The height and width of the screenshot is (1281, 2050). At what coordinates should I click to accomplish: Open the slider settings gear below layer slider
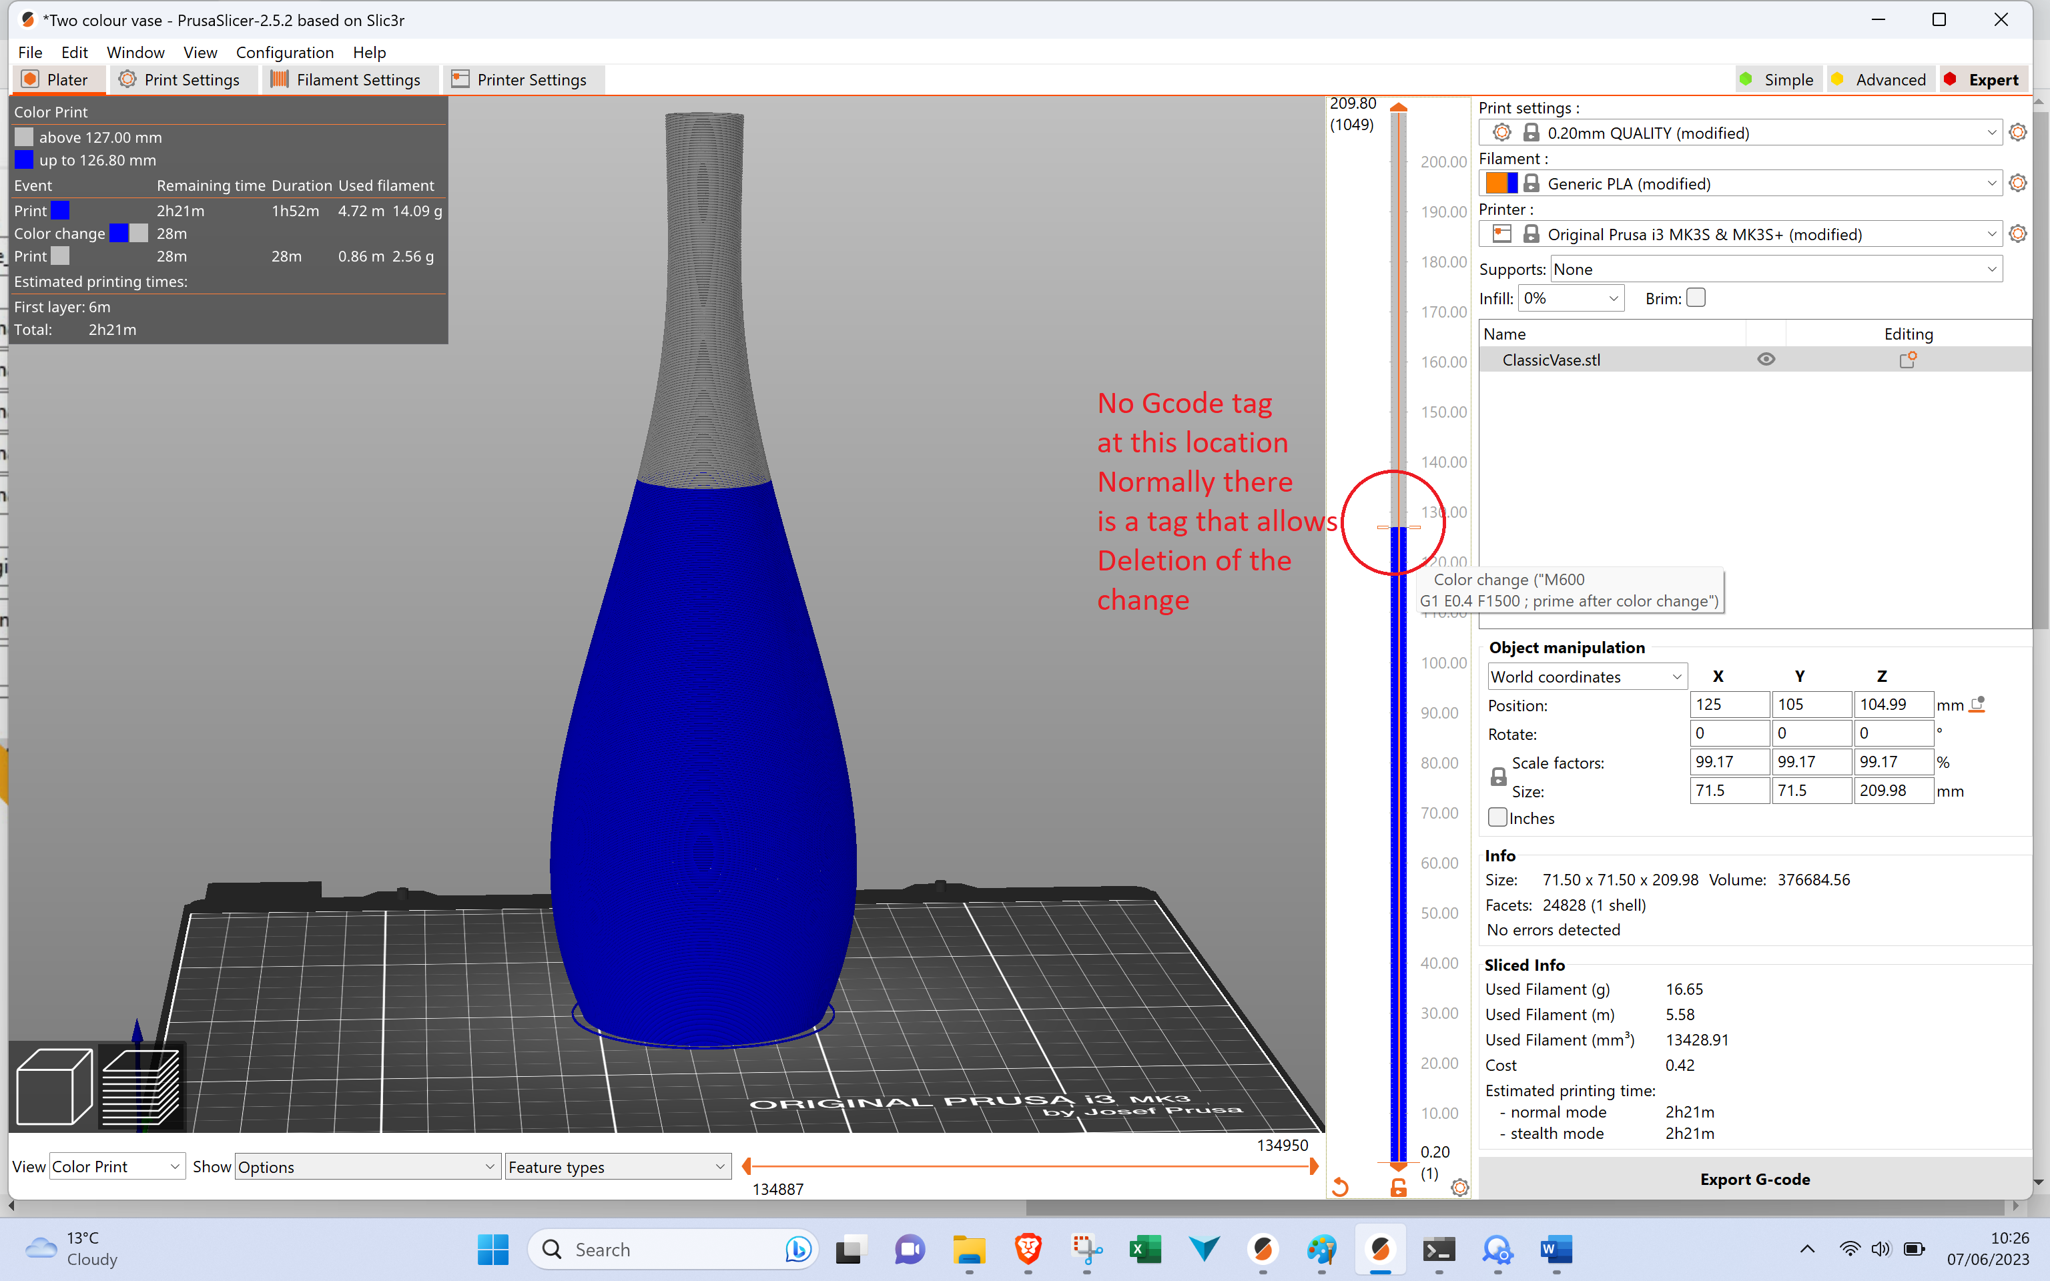click(1459, 1187)
